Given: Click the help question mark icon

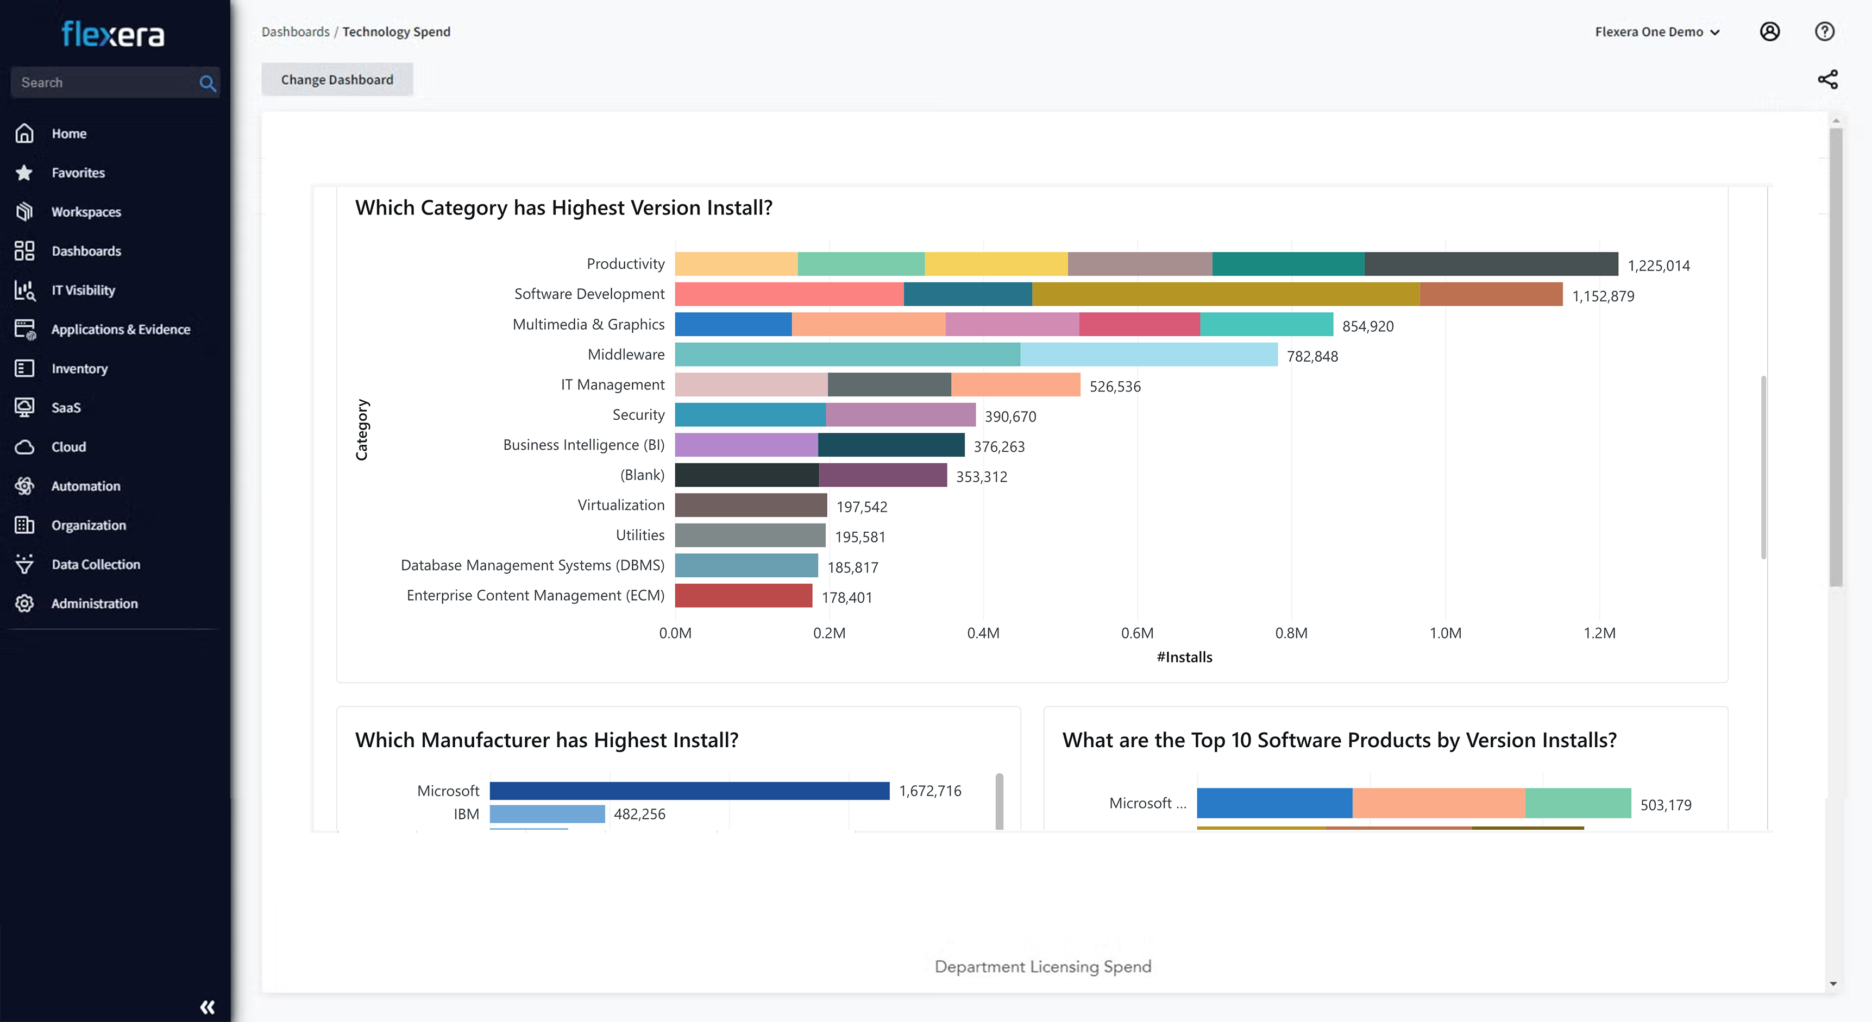Looking at the screenshot, I should tap(1824, 32).
